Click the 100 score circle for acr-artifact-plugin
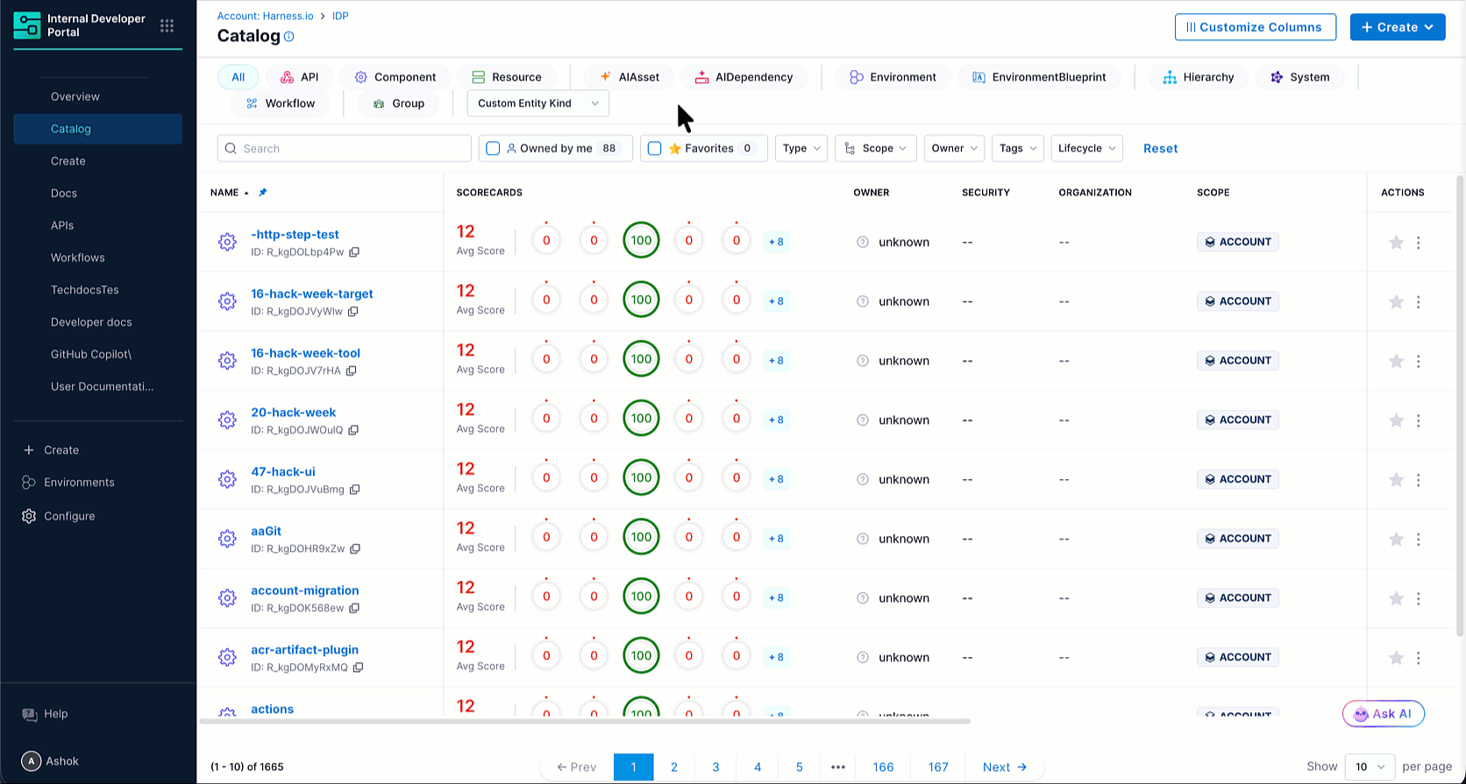Viewport: 1466px width, 784px height. point(641,655)
